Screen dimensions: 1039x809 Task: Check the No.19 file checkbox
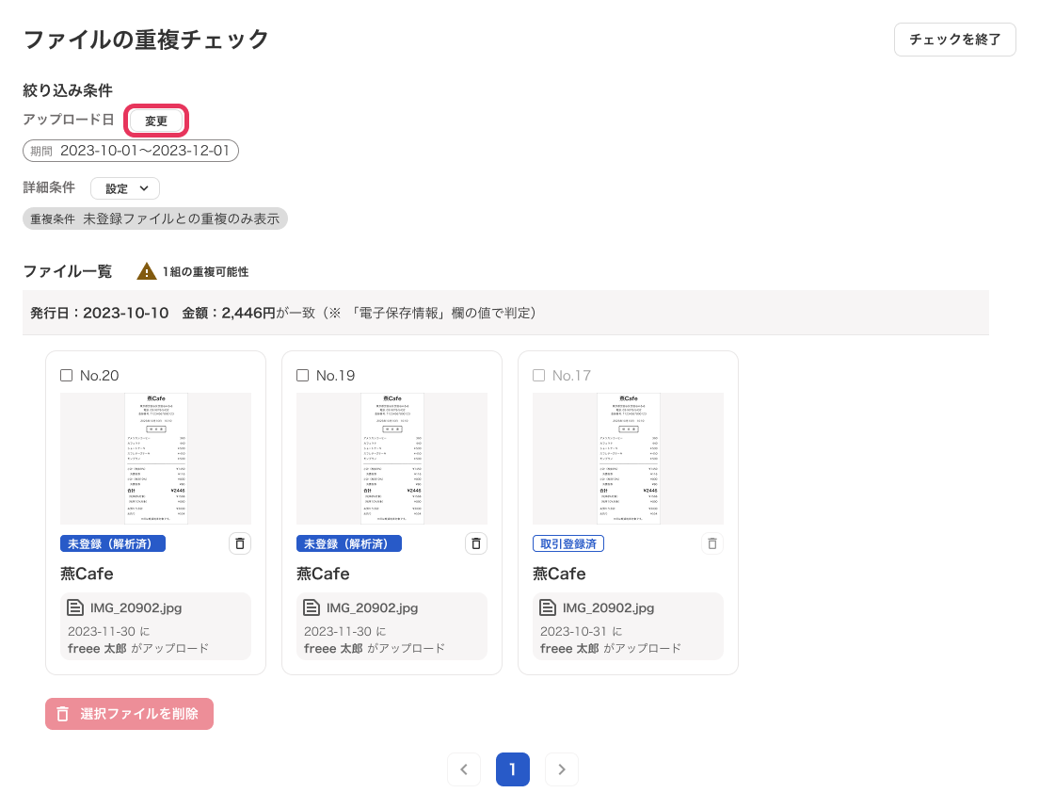[302, 376]
